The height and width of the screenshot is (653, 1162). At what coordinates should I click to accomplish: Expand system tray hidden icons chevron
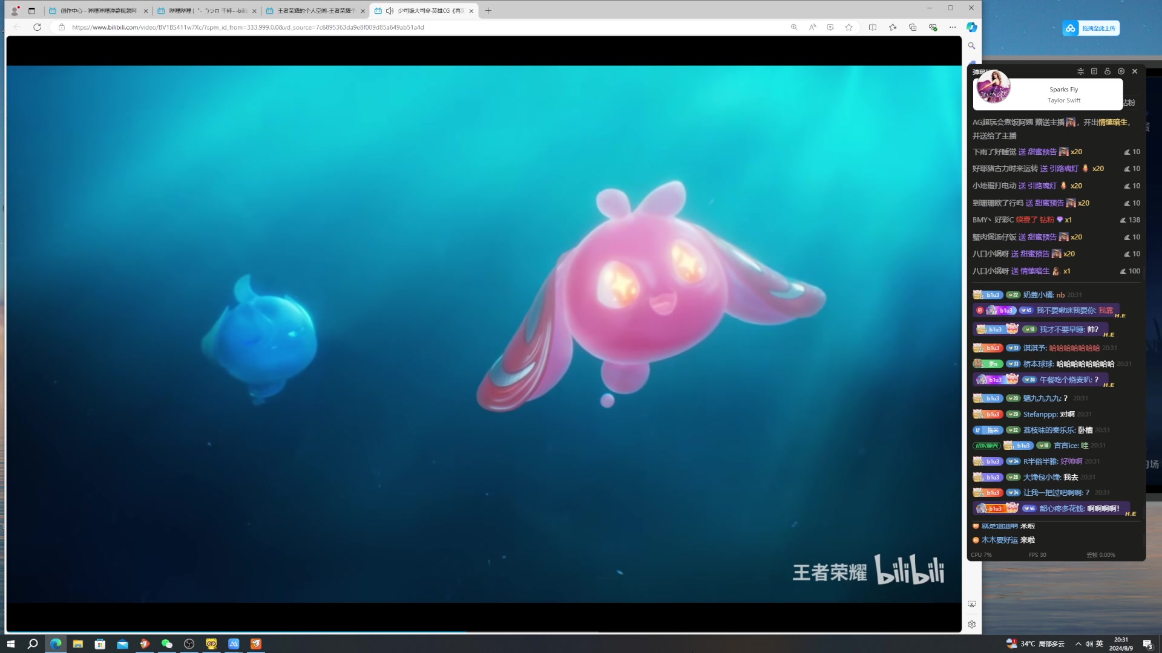[1078, 644]
